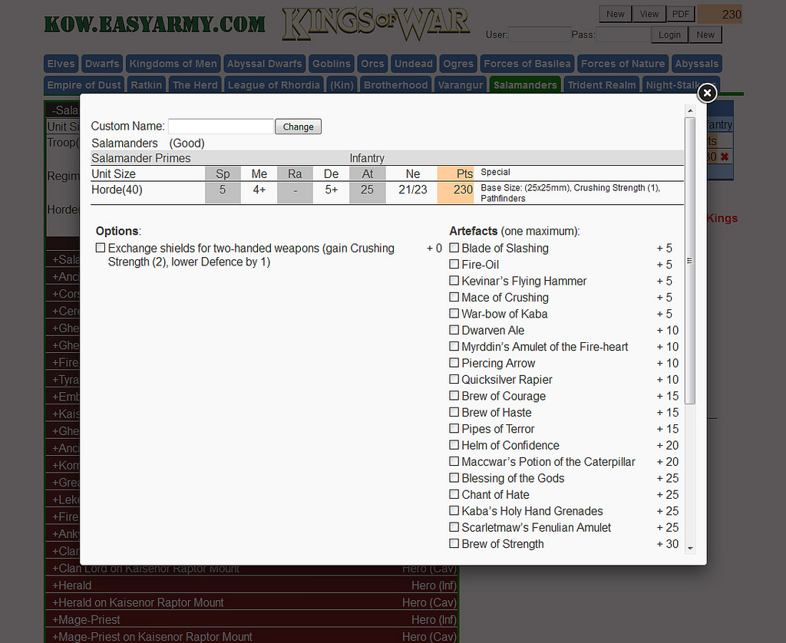This screenshot has height=643, width=786.
Task: Select the Undead army tab
Action: [413, 64]
